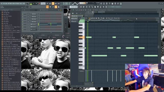This screenshot has height=92, width=164.
Task: Open the Control dropdown below the piano keys
Action: pos(82,71)
